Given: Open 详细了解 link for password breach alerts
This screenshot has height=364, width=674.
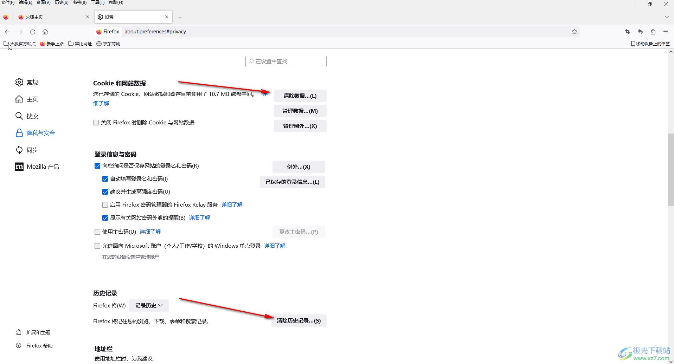Looking at the screenshot, I should pos(199,218).
